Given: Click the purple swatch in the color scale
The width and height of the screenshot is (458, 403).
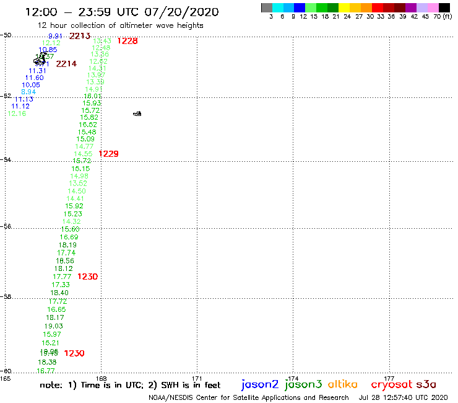Looking at the screenshot, I should [411, 7].
